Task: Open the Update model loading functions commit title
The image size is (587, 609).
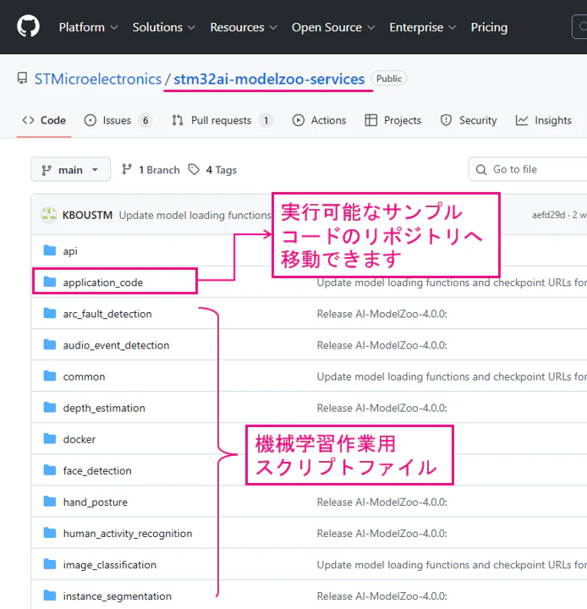Action: 195,215
